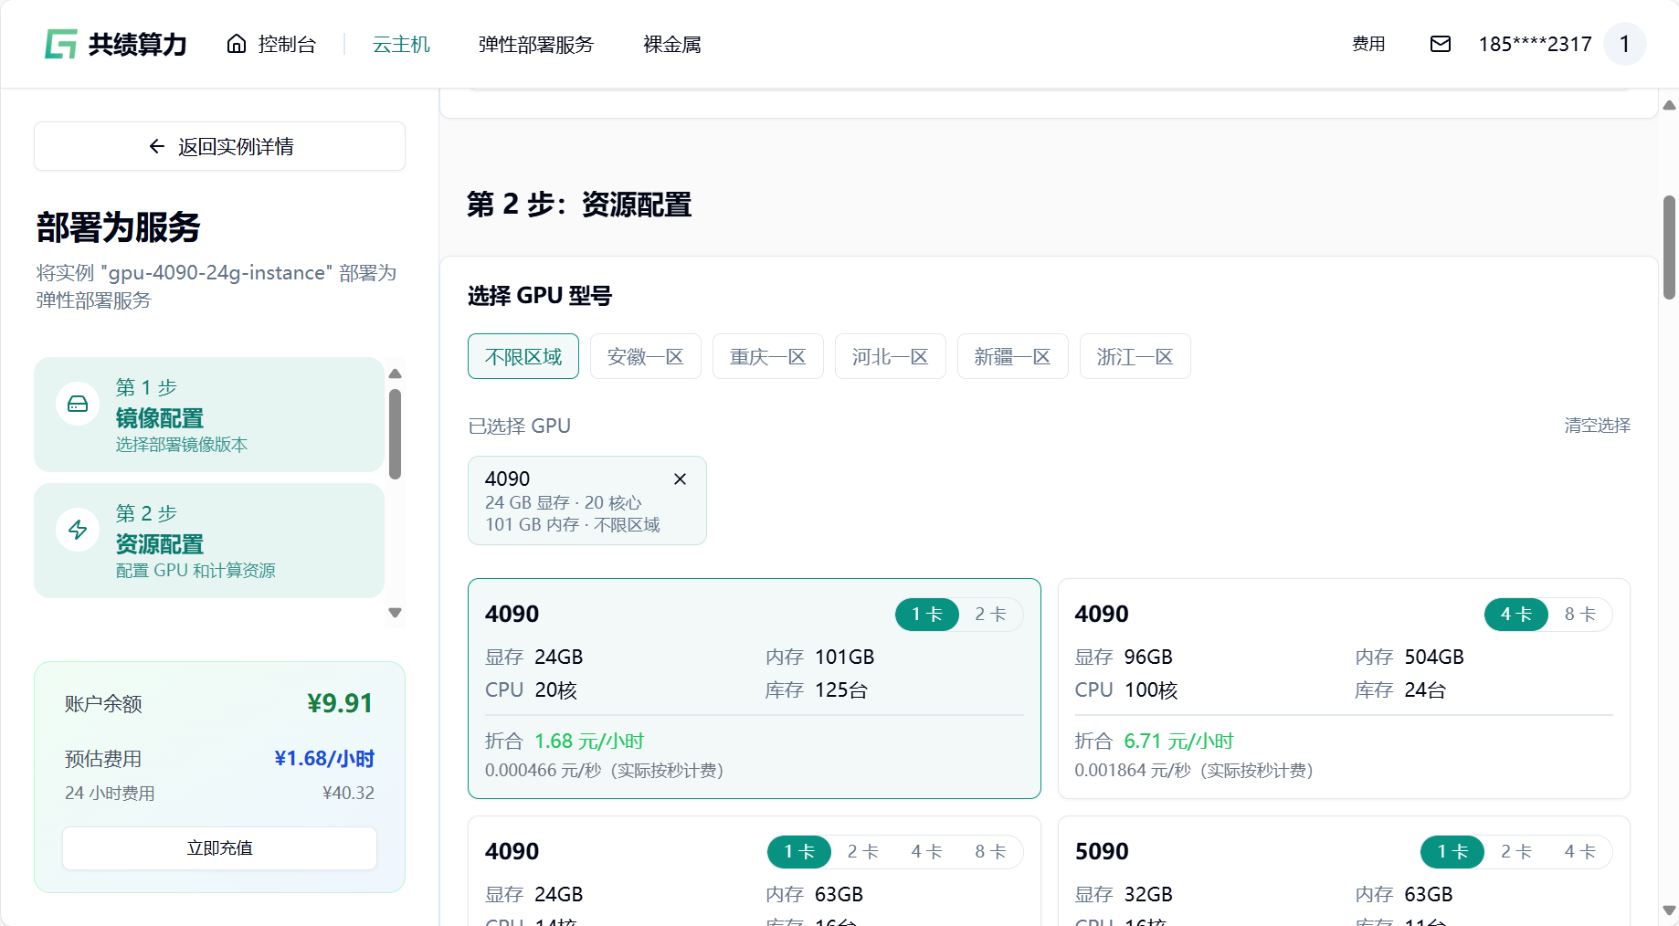Select 2 卡 on the 24GB 4090 card
The height and width of the screenshot is (926, 1679).
[990, 615]
